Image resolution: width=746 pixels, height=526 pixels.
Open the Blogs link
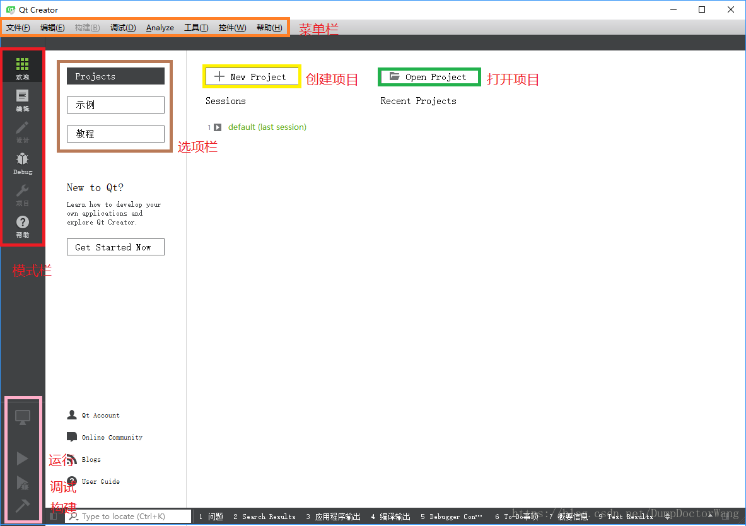click(91, 459)
